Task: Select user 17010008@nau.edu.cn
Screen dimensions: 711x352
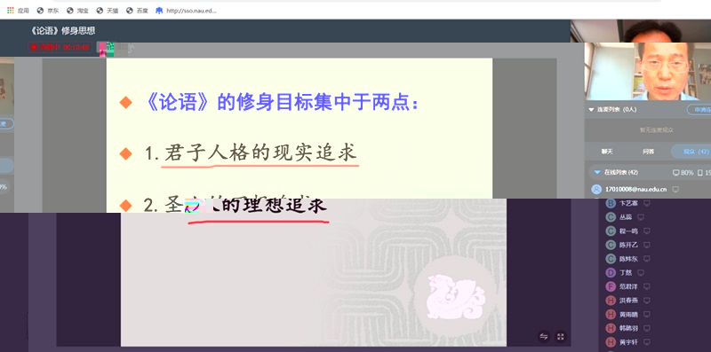Action: click(x=635, y=189)
